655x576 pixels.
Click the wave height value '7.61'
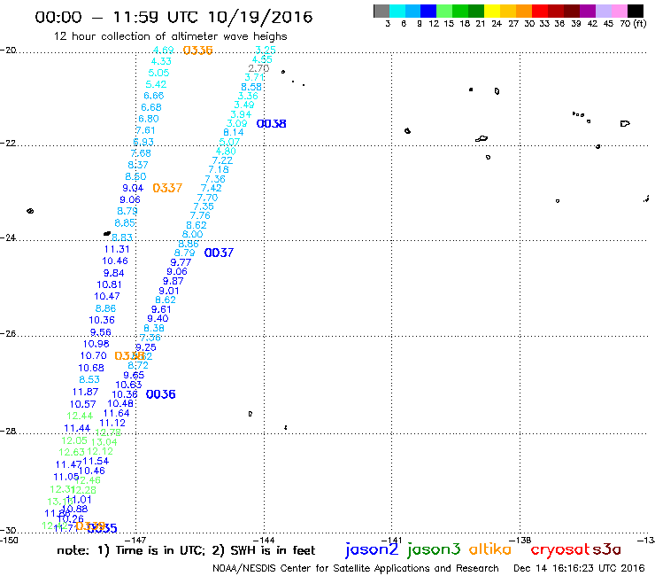pos(145,130)
